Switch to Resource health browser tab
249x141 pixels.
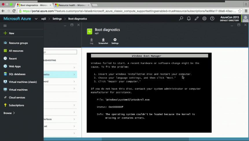72,5
